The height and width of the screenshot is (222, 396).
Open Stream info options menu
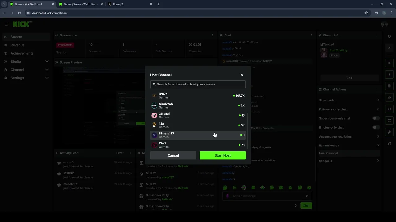tap(377, 35)
